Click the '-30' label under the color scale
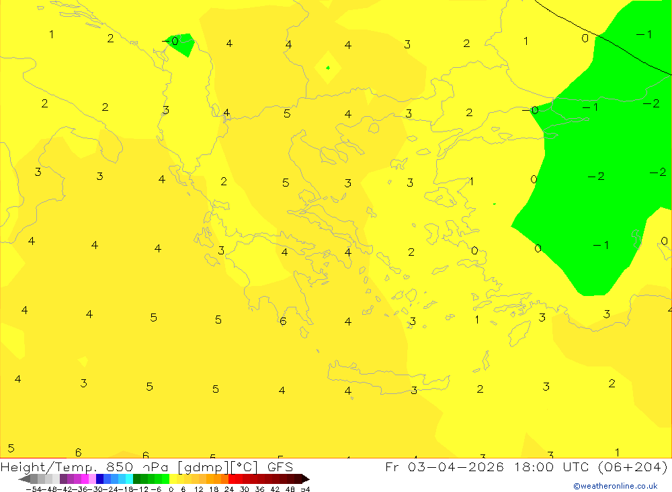 coord(94,489)
